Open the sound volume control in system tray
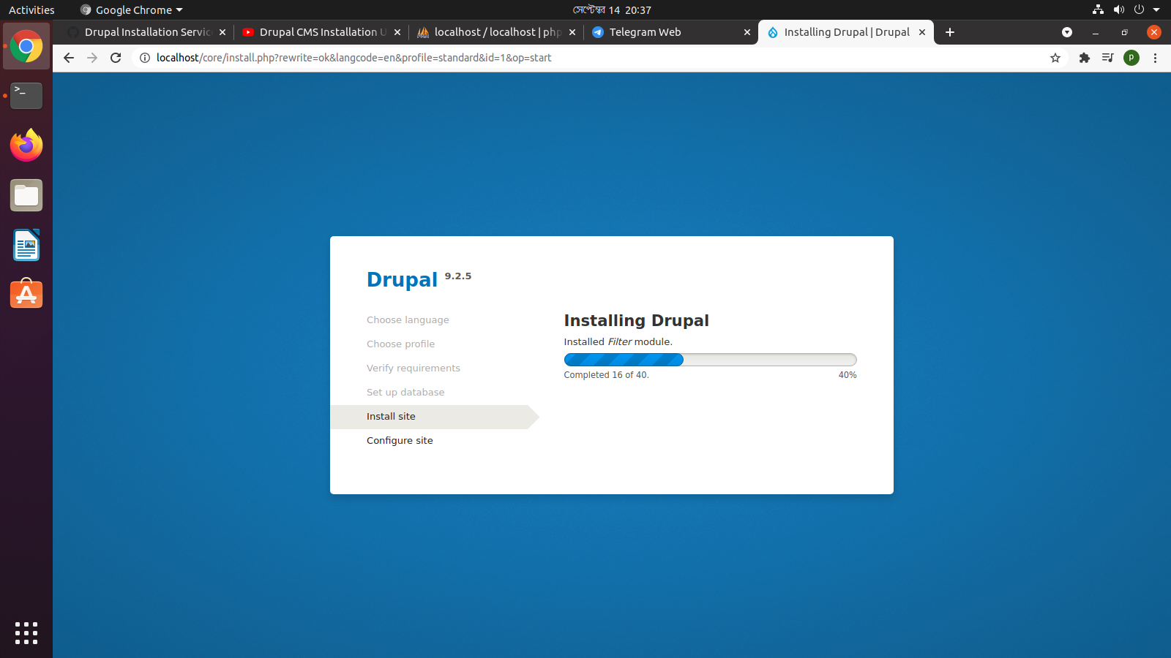This screenshot has height=658, width=1171. tap(1119, 10)
